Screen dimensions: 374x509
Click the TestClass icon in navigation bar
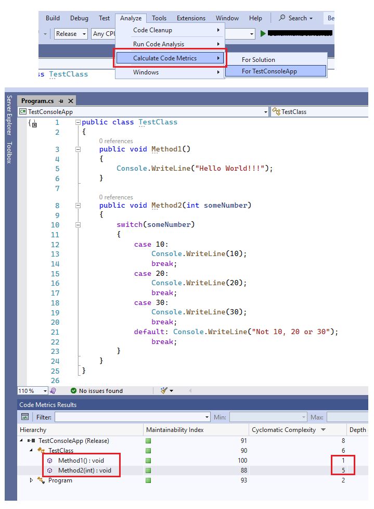276,112
